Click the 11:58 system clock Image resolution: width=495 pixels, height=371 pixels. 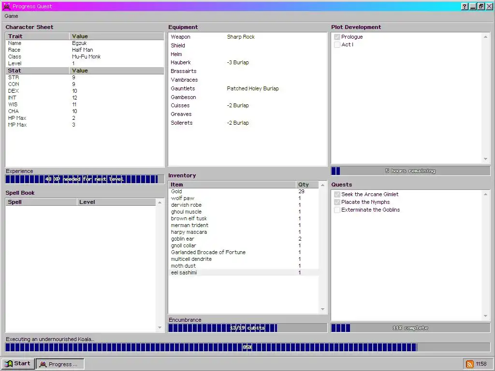pyautogui.click(x=481, y=364)
